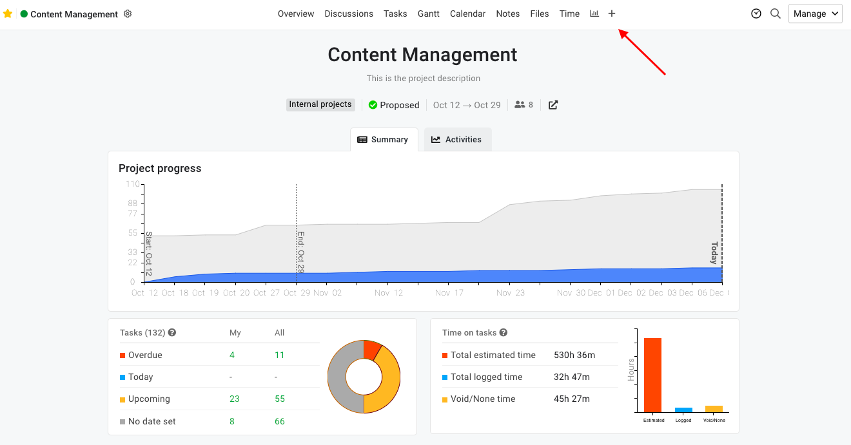Open the project settings gear icon
Image resolution: width=851 pixels, height=445 pixels.
pos(127,14)
